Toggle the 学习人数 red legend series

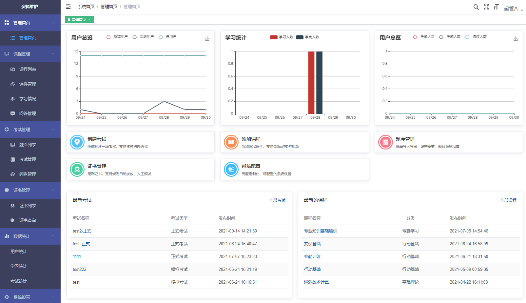pyautogui.click(x=282, y=37)
